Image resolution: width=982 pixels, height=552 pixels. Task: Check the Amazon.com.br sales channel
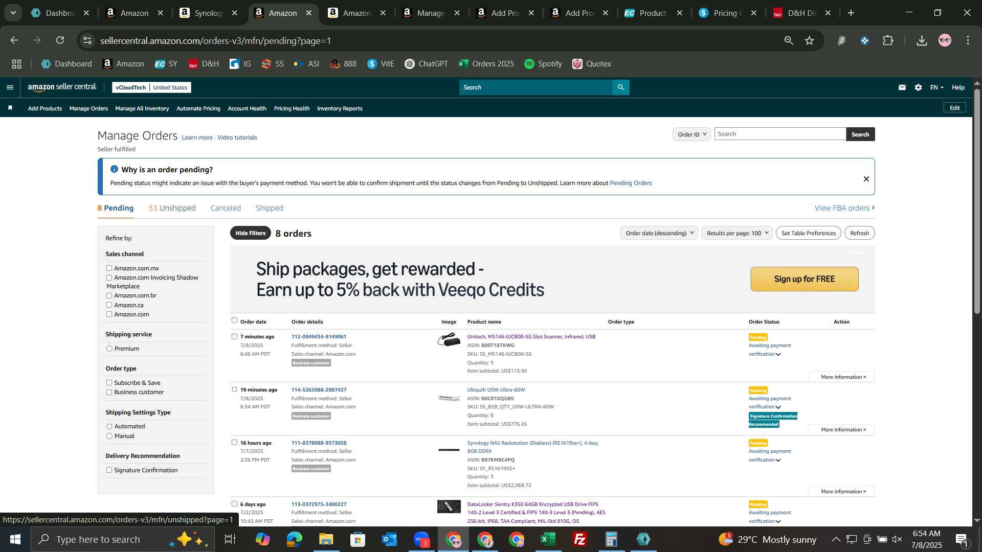[109, 295]
